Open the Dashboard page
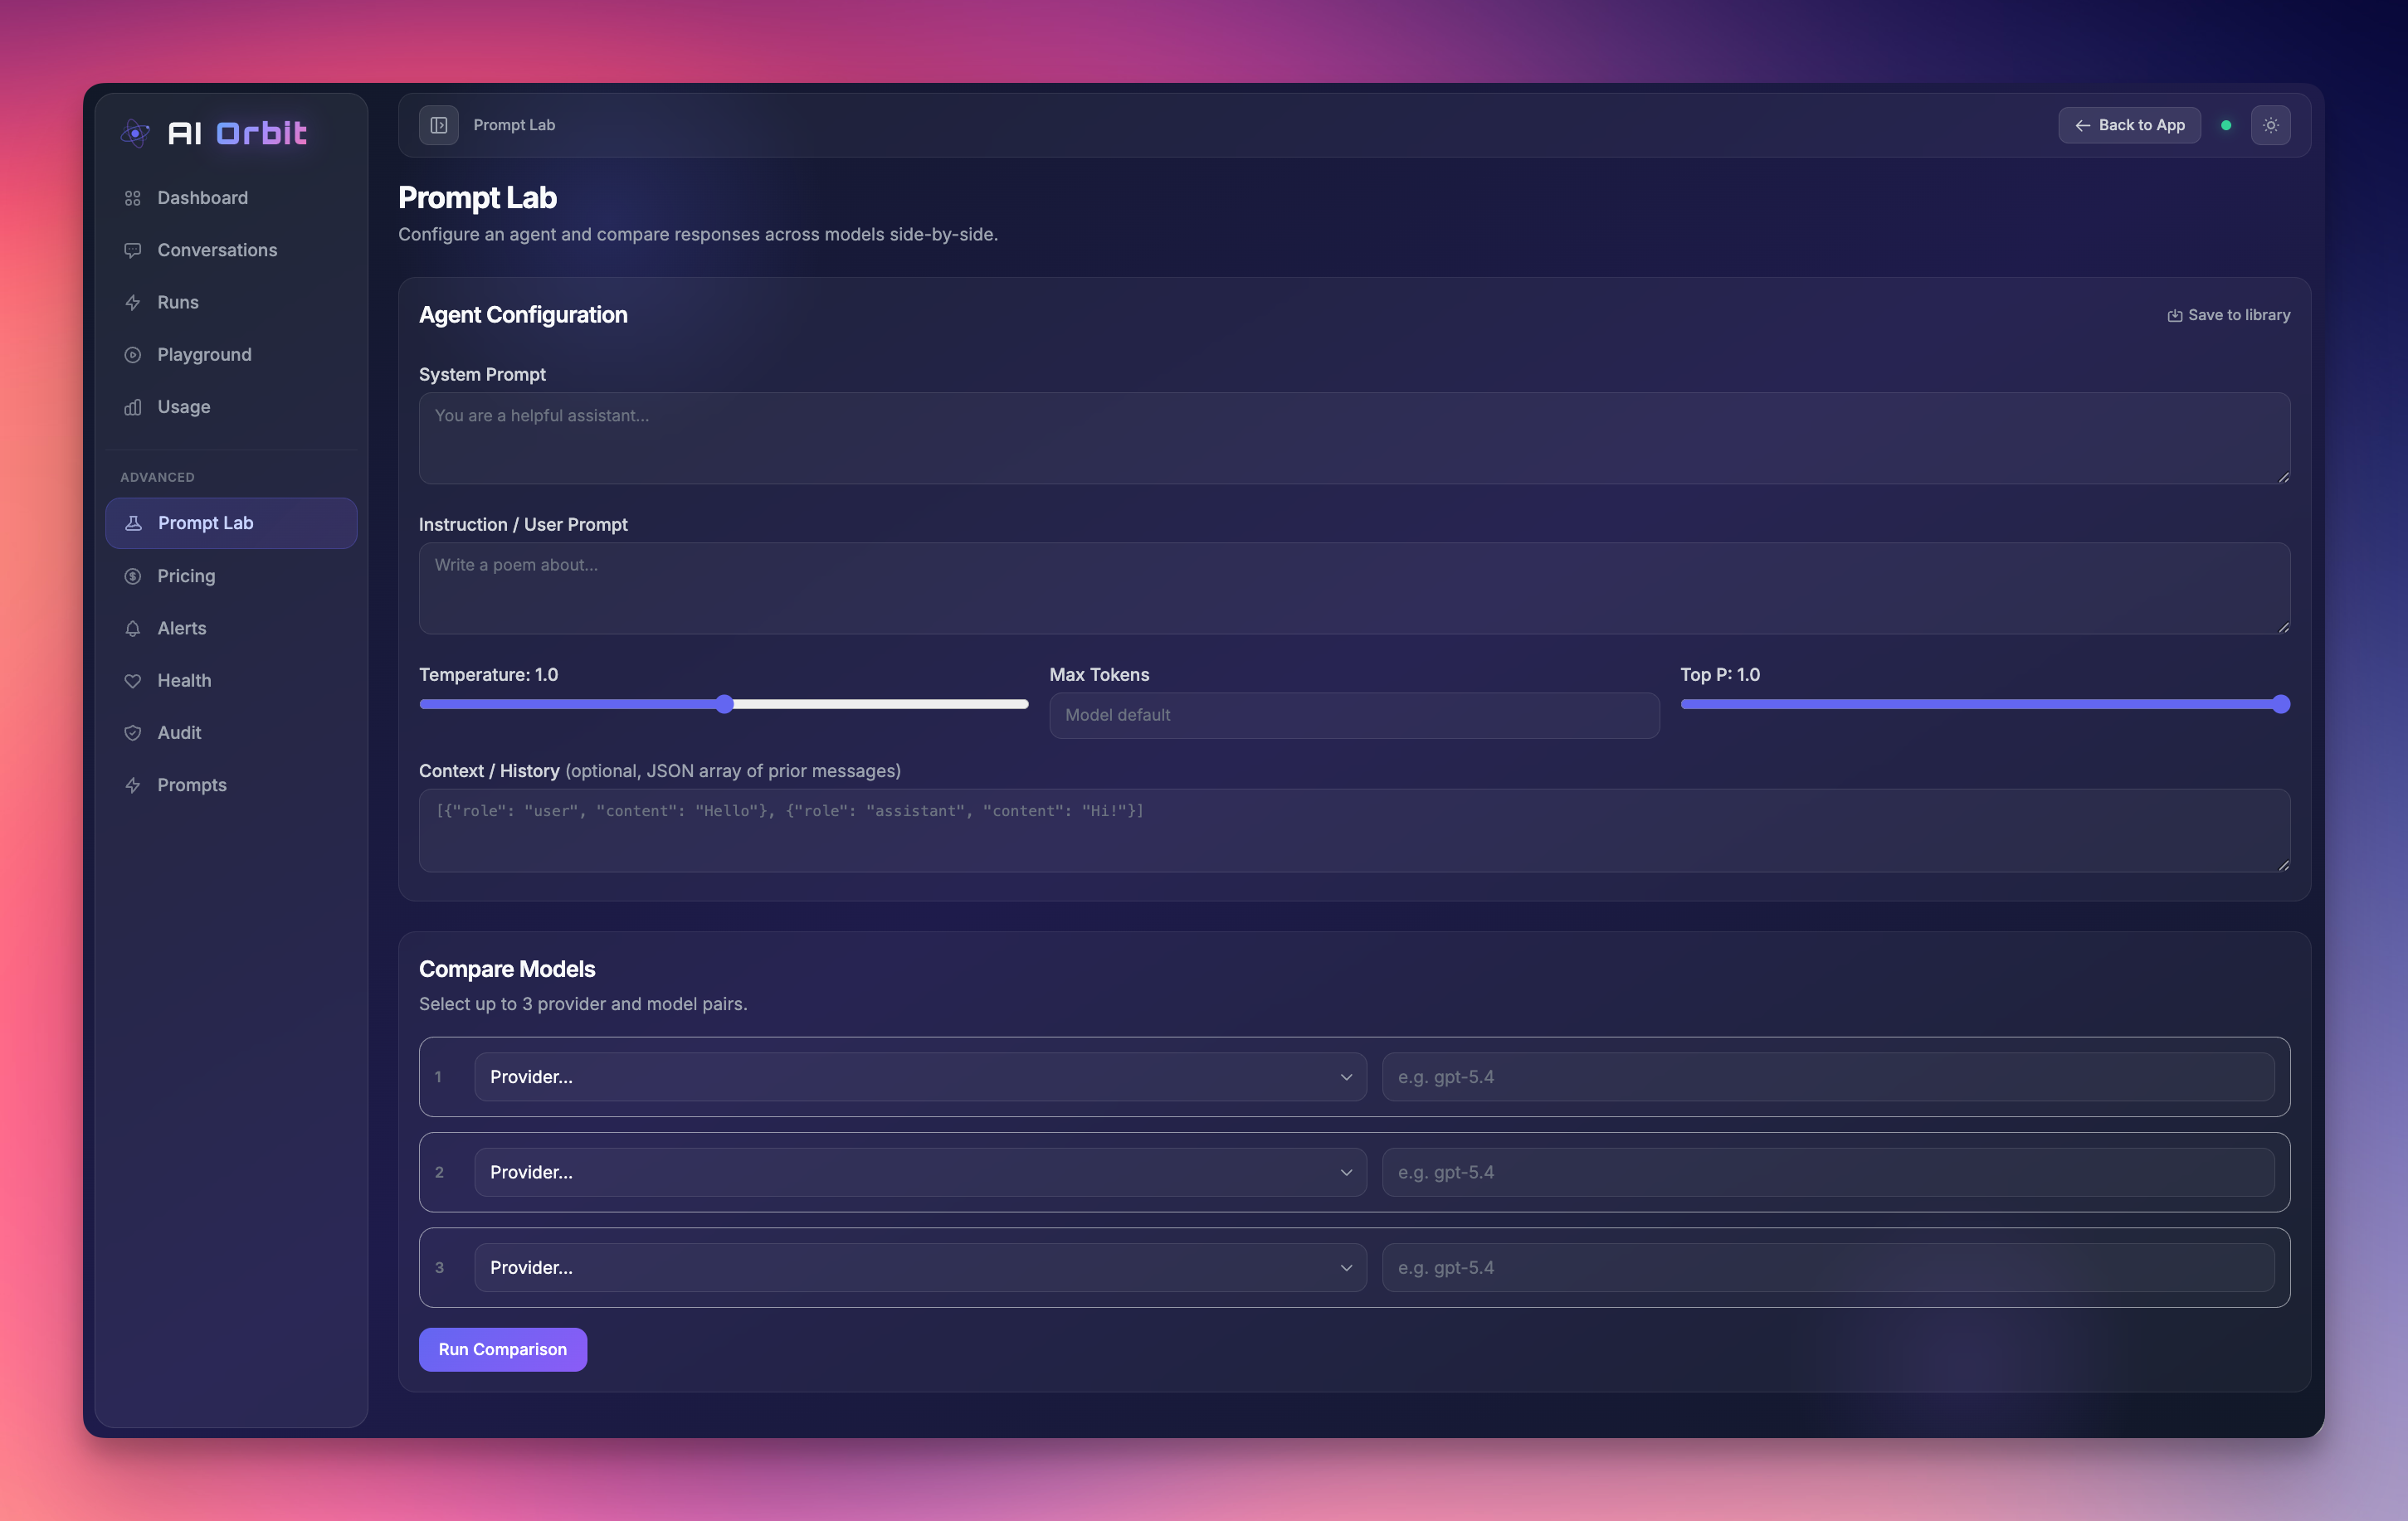 pyautogui.click(x=231, y=198)
